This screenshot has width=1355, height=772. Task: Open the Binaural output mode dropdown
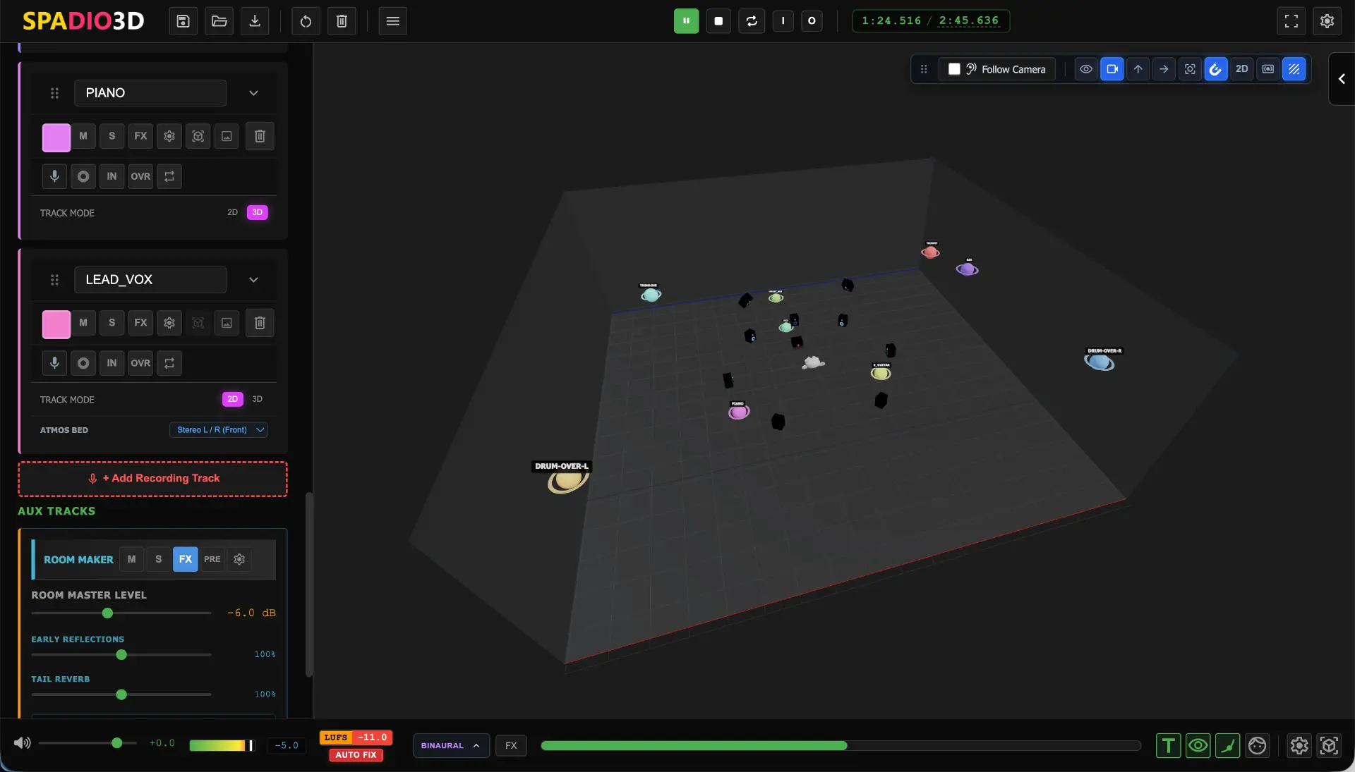[451, 746]
